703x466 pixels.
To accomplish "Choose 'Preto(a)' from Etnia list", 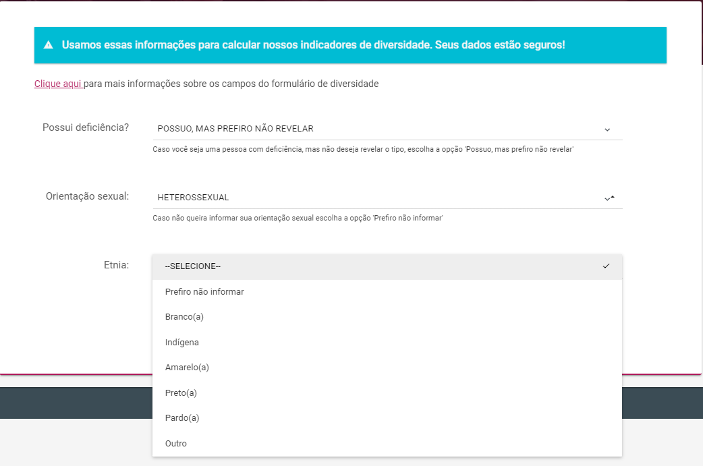I will point(387,393).
